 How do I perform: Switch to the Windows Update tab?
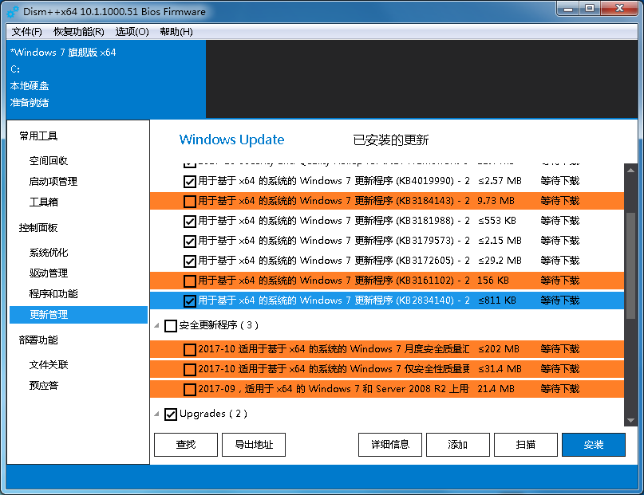231,139
